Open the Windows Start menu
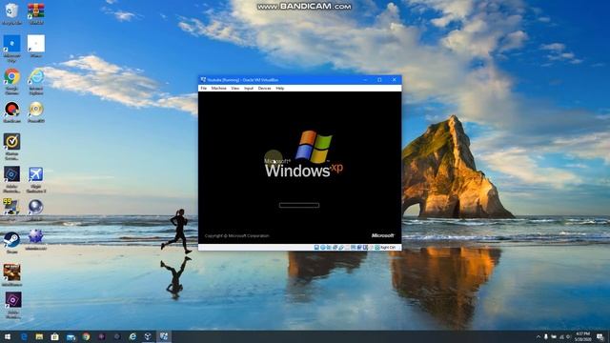The height and width of the screenshot is (343, 610). click(x=8, y=336)
